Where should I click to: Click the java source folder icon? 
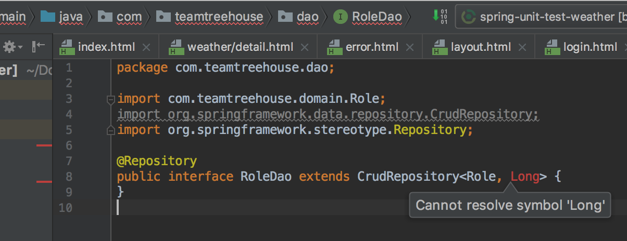(x=48, y=17)
